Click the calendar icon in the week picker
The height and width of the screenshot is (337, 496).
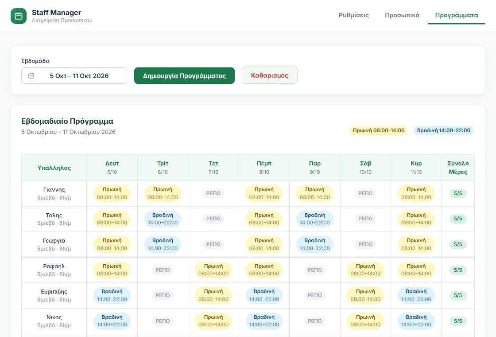coord(31,76)
